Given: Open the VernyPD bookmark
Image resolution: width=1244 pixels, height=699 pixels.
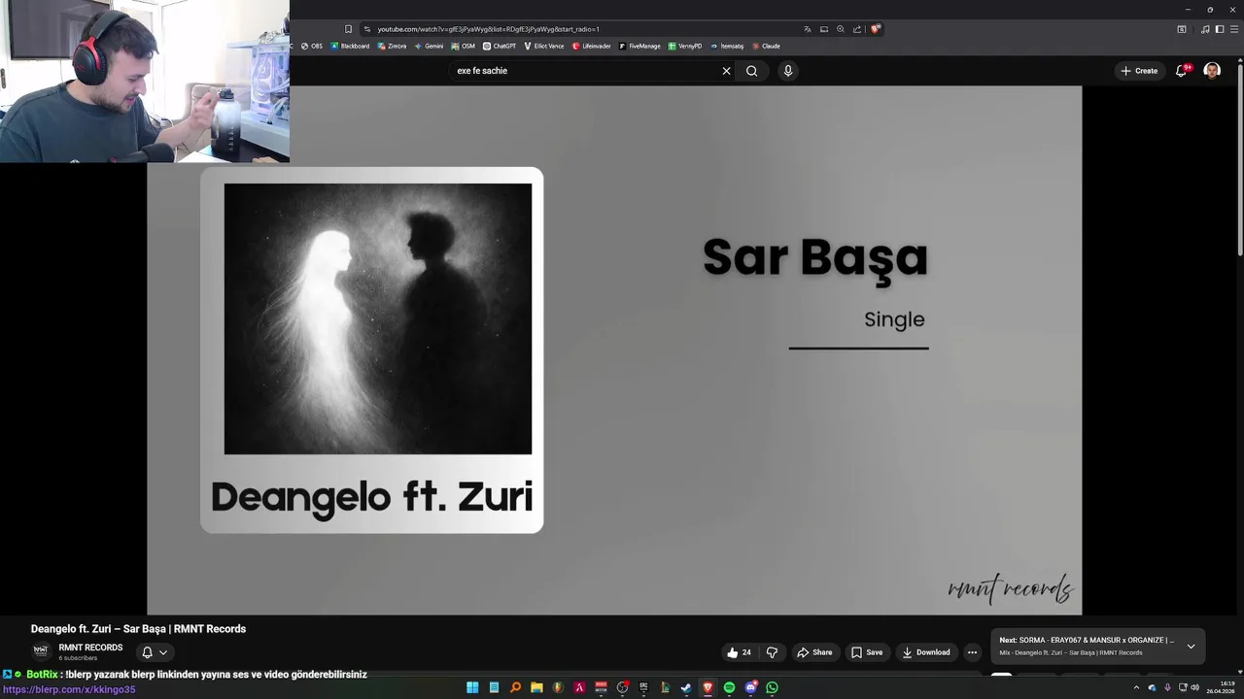Looking at the screenshot, I should (x=684, y=46).
